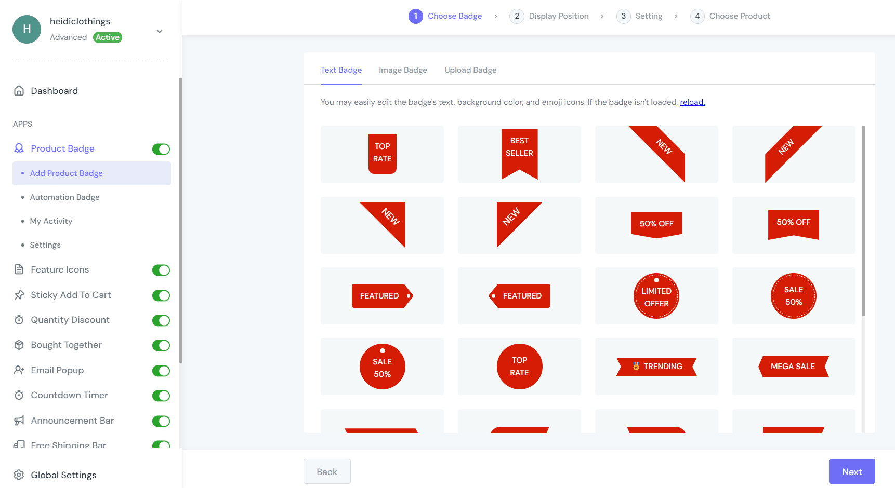Jump to step 4 Choose Product
The width and height of the screenshot is (895, 488).
pos(731,16)
